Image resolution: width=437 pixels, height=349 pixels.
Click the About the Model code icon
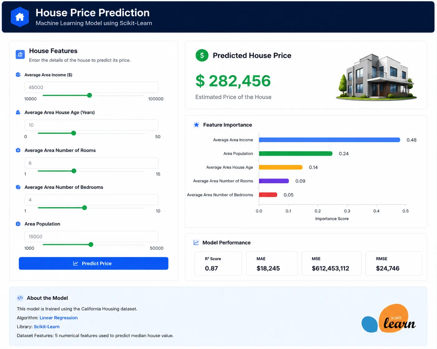pyautogui.click(x=20, y=298)
